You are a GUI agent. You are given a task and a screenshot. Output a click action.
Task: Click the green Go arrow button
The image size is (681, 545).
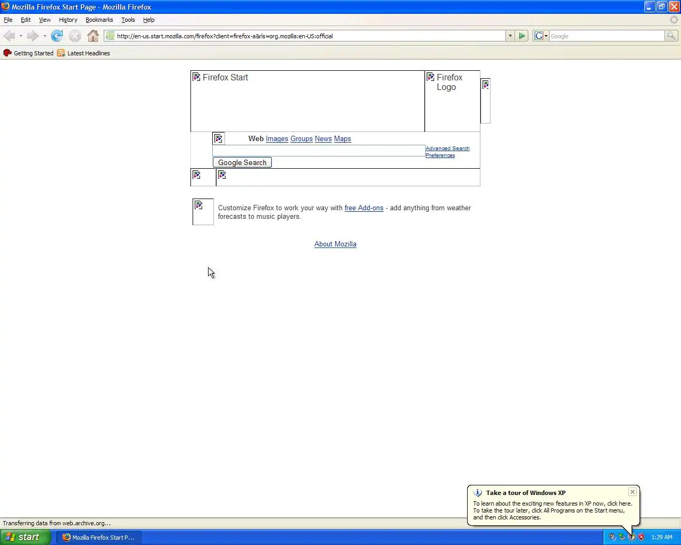[522, 36]
